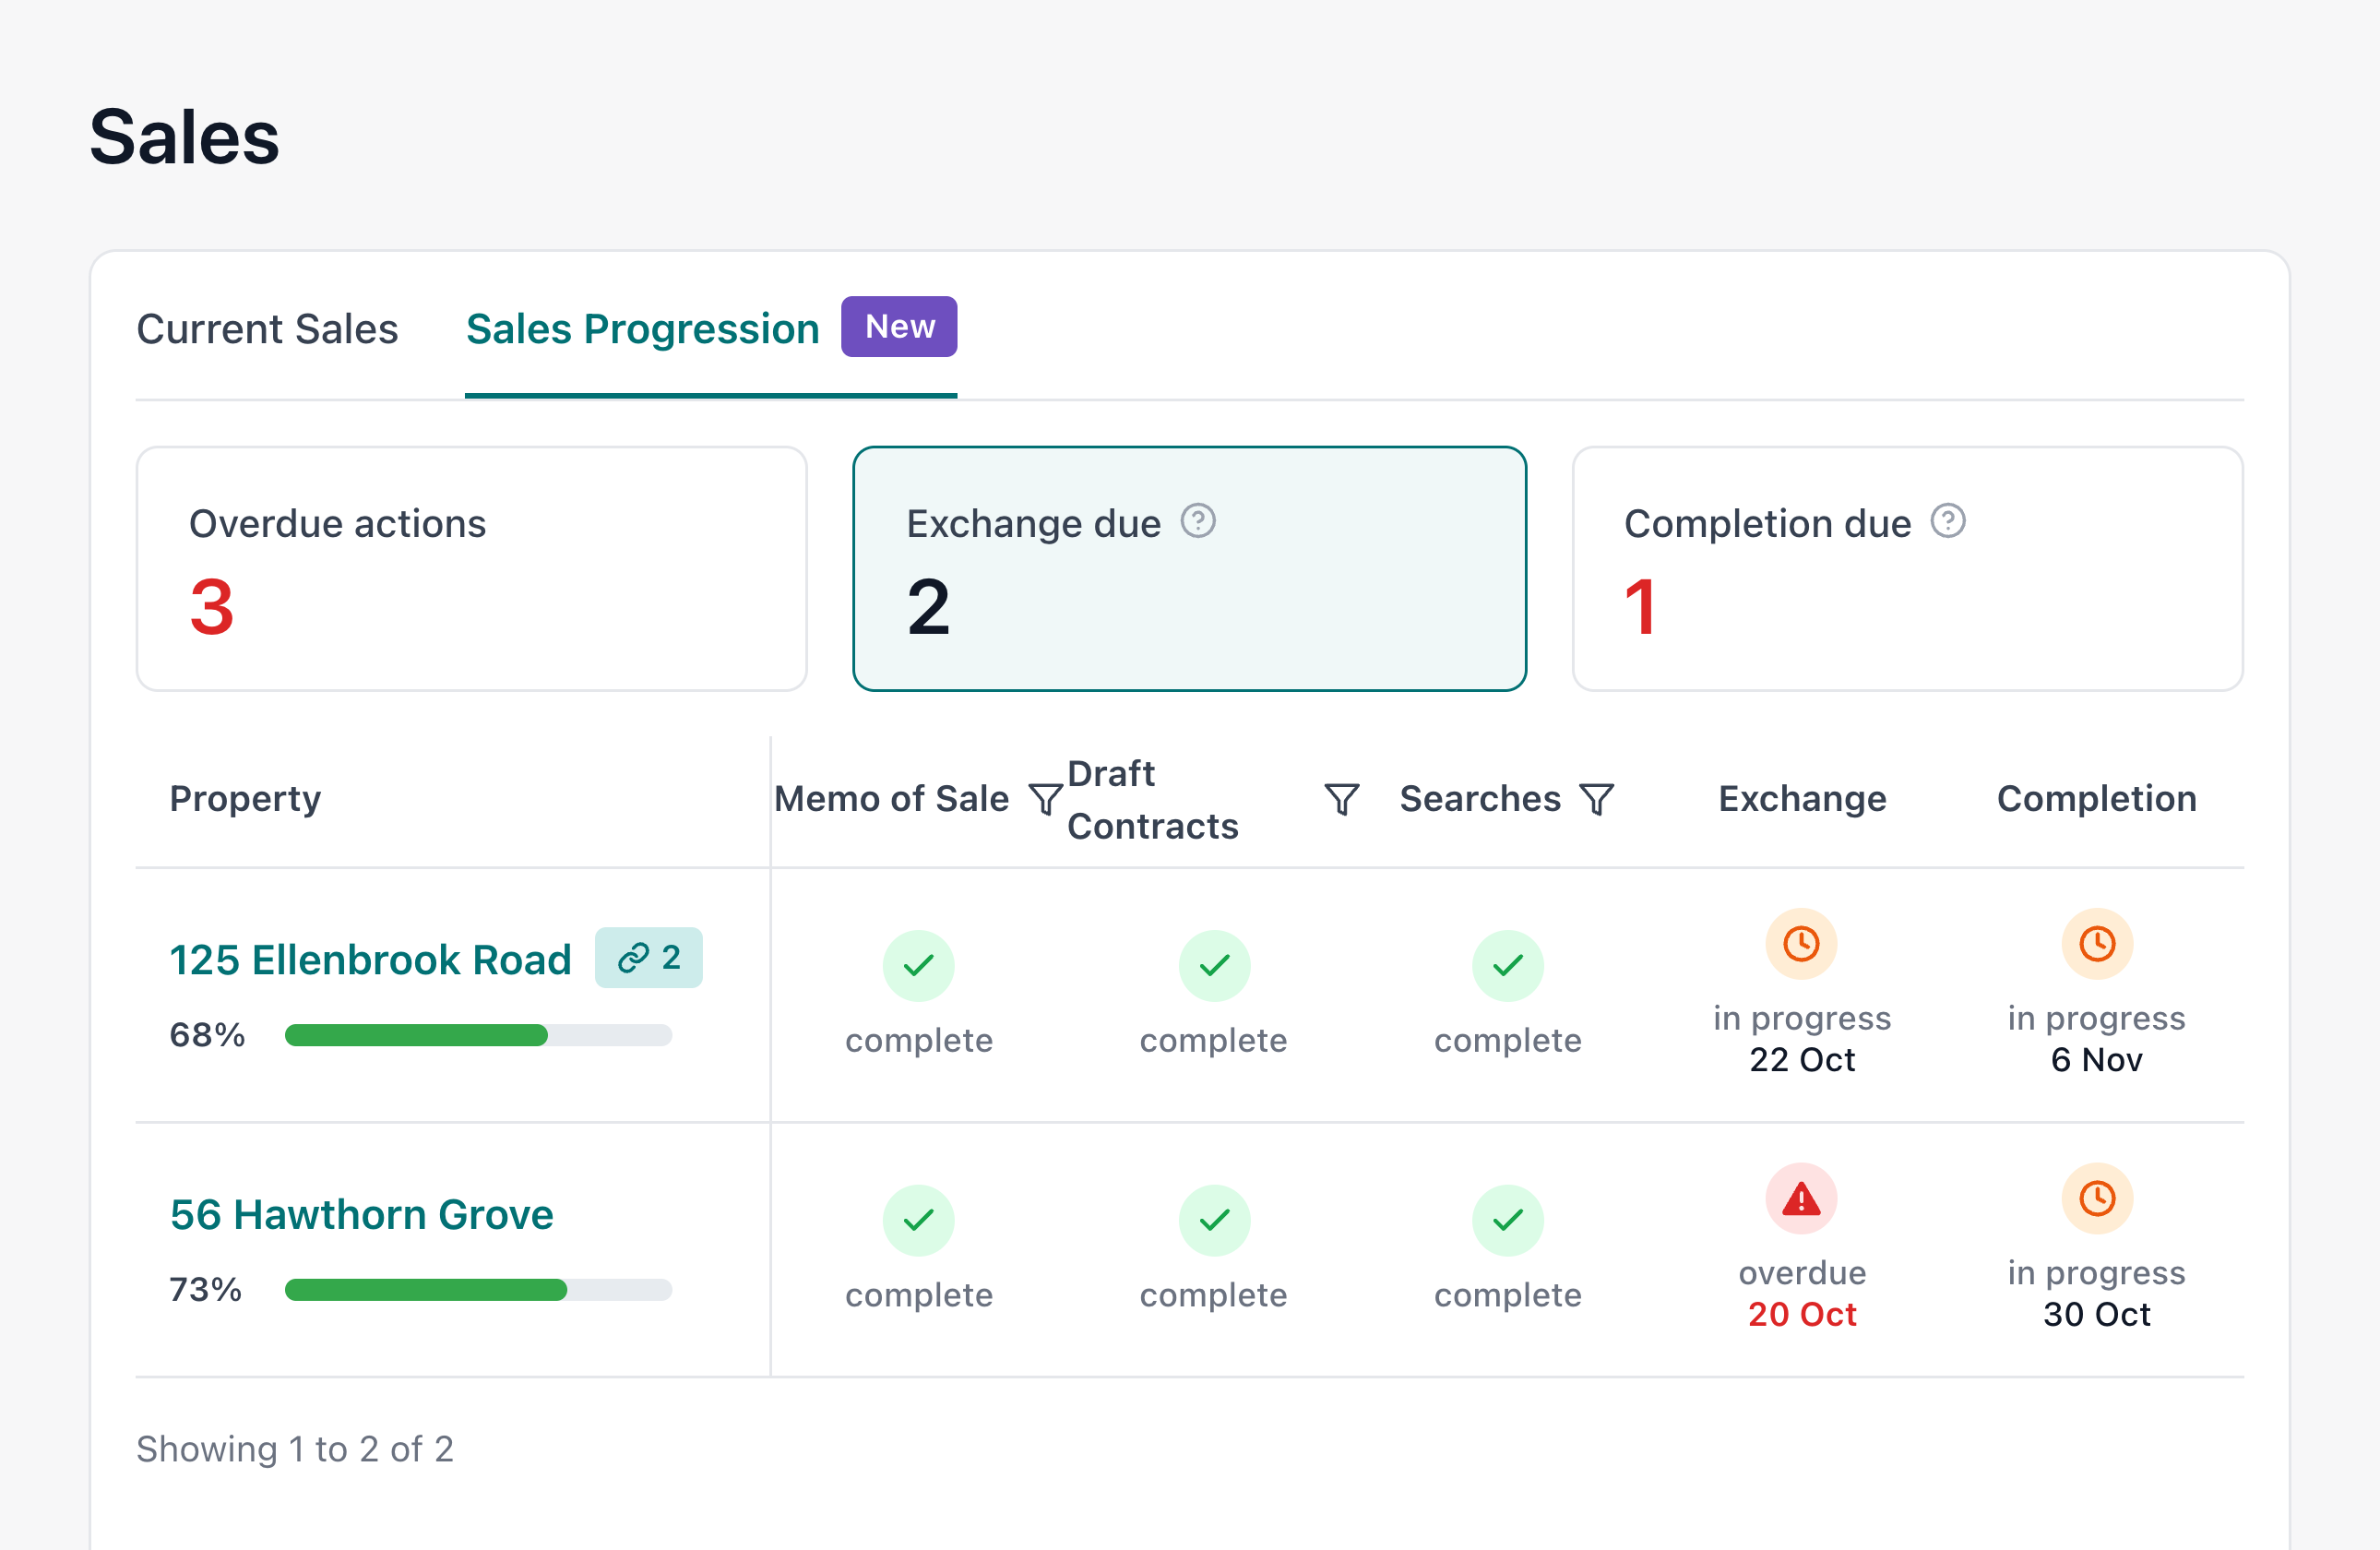Select the Overdue actions card
This screenshot has width=2380, height=1550.
tap(471, 568)
